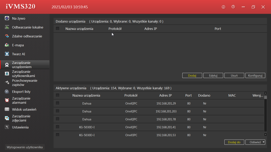Open the E-mapa map icon

tap(7, 45)
